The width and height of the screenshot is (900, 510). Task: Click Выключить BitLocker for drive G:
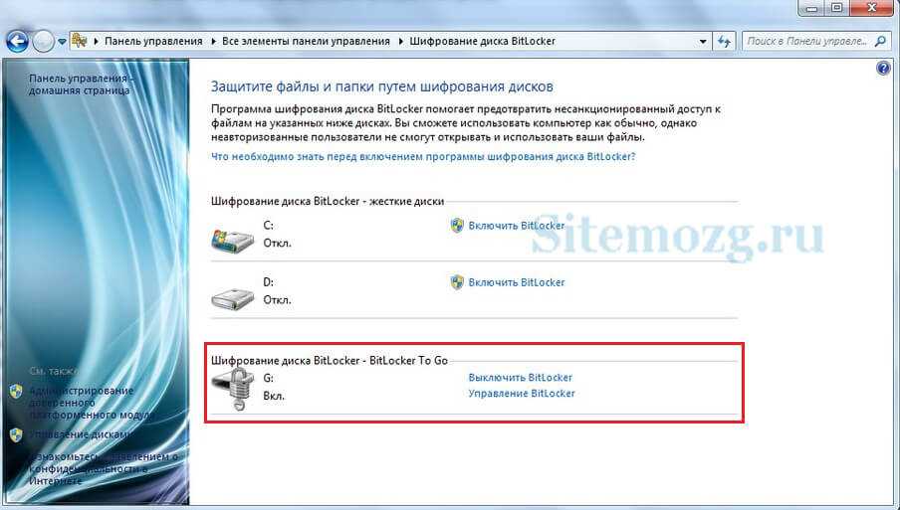pos(520,378)
